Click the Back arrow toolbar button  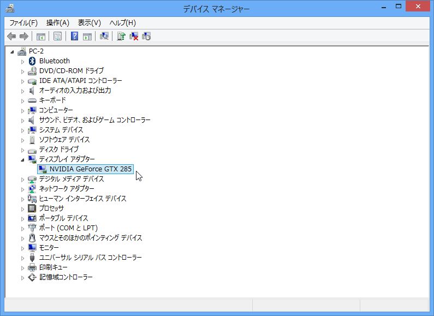pos(11,36)
